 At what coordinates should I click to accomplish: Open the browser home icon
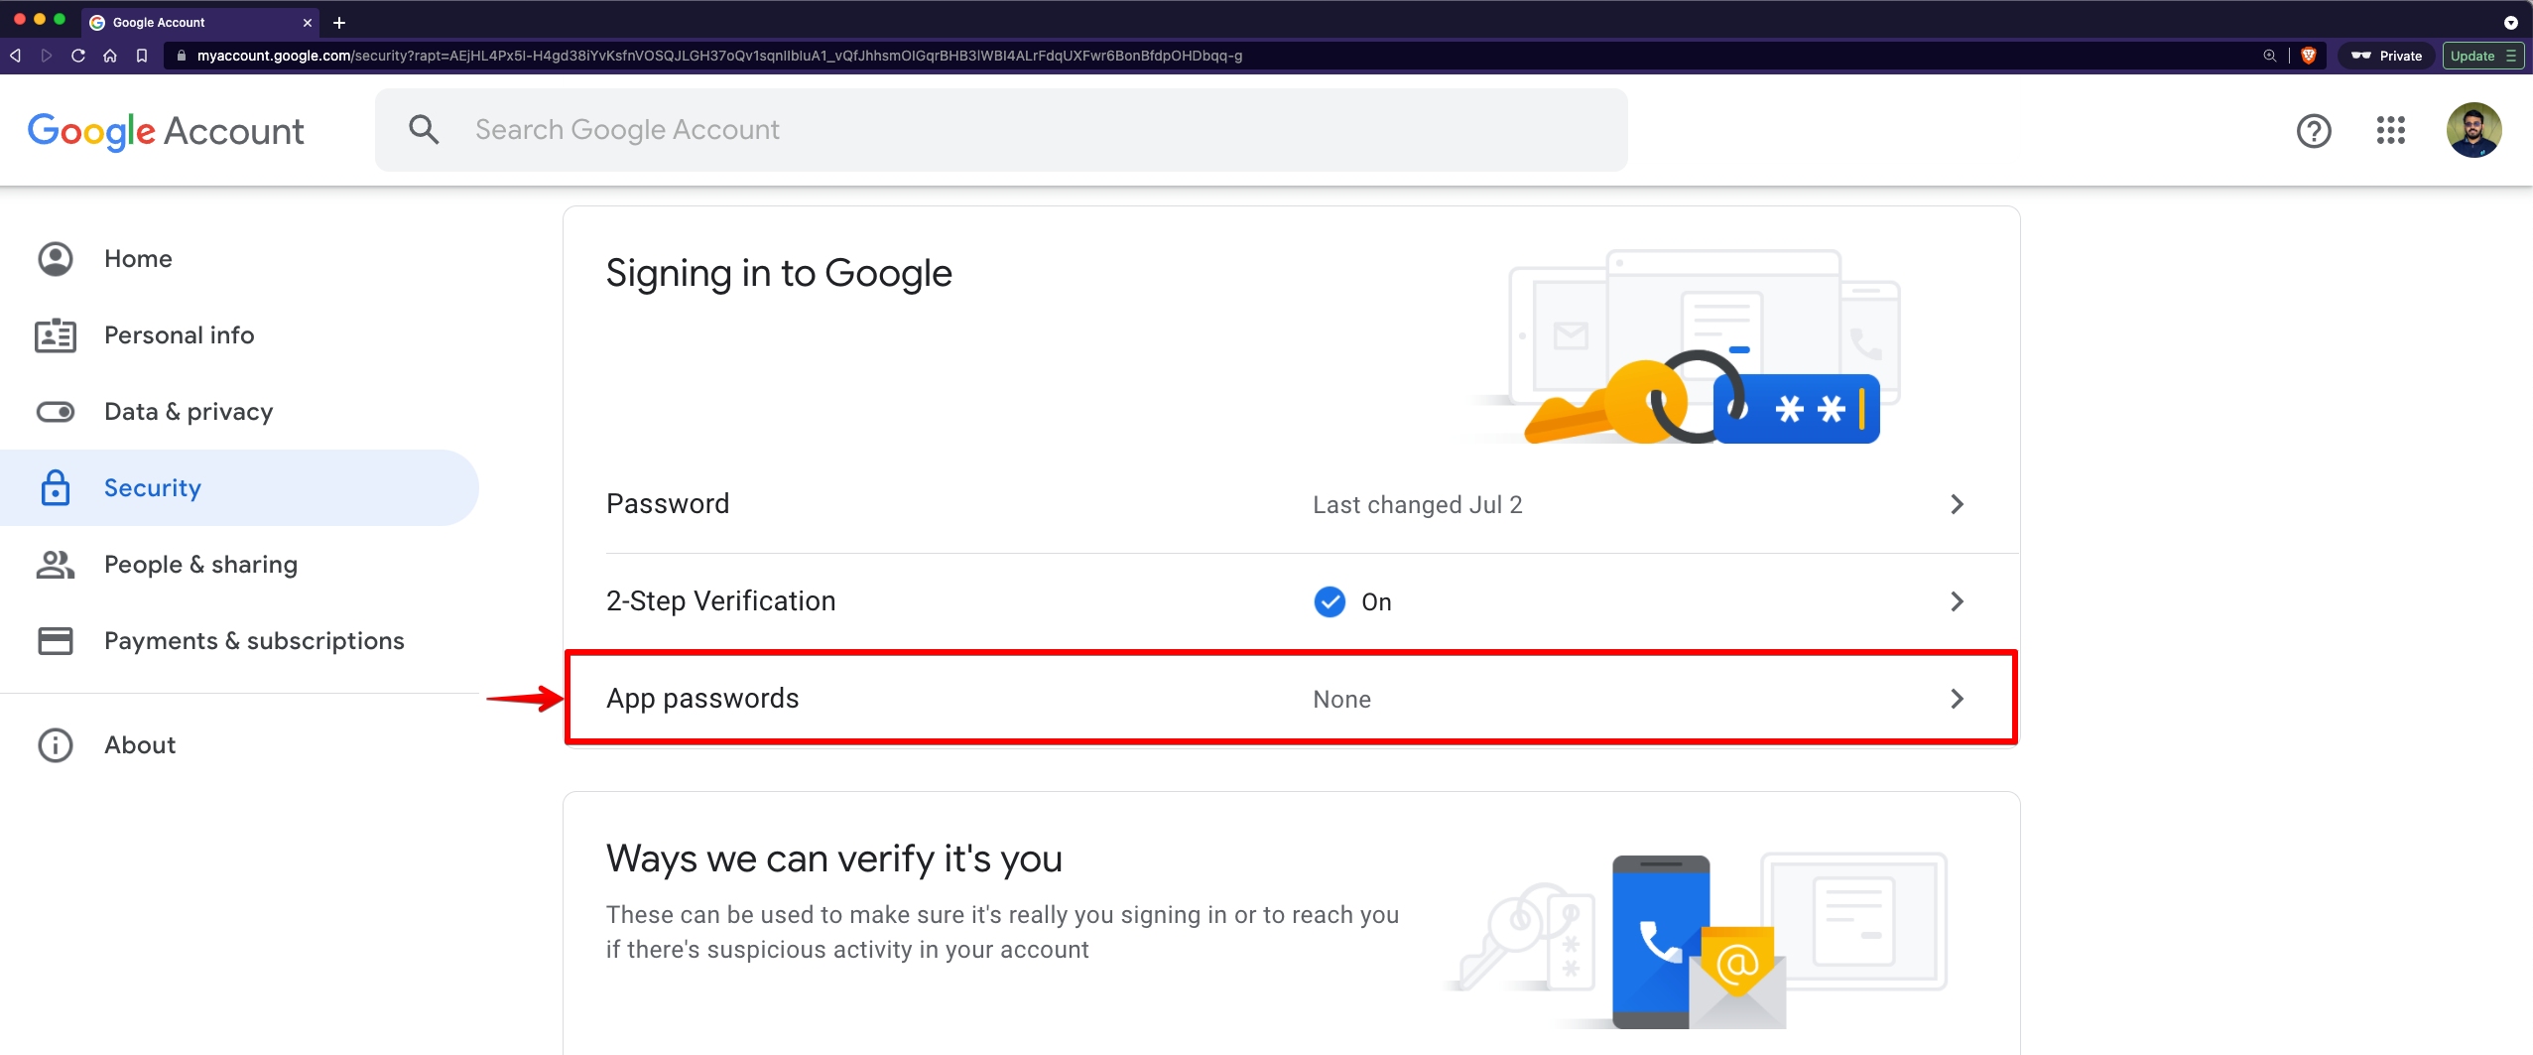click(x=110, y=56)
